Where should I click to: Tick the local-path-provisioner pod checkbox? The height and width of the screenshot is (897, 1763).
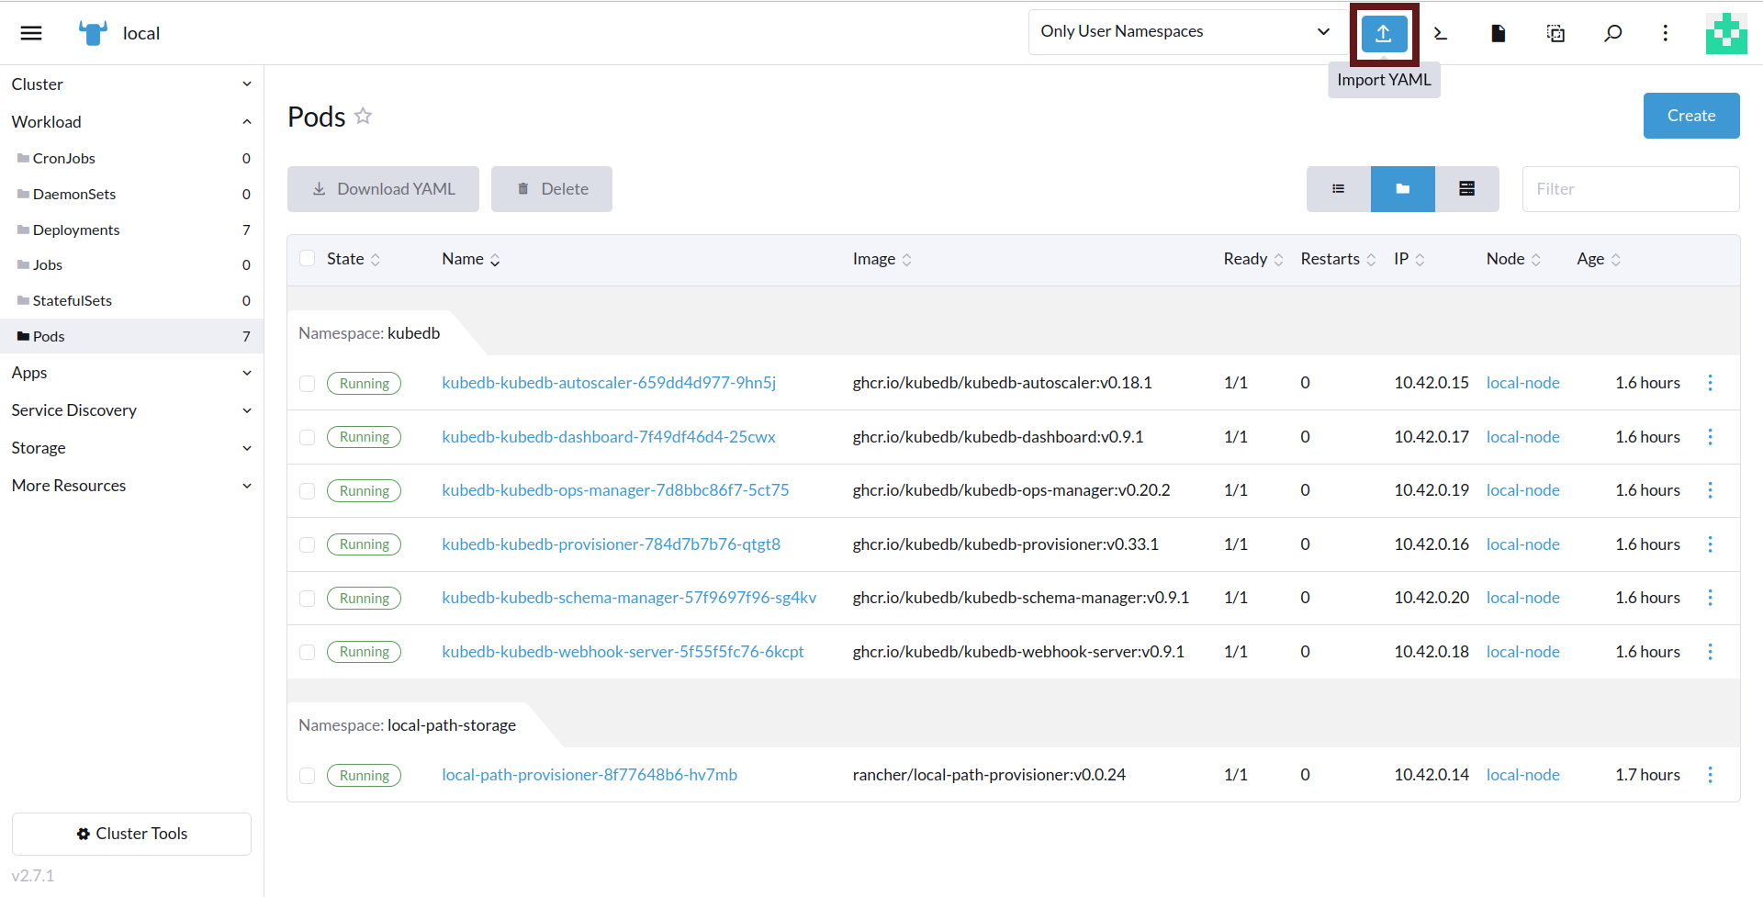pyautogui.click(x=308, y=776)
